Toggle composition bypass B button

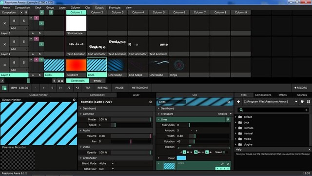pos(26,12)
